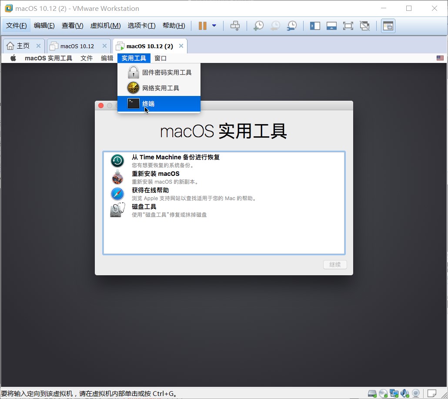
Task: Open the macOS 编辑 menu
Action: pos(107,58)
